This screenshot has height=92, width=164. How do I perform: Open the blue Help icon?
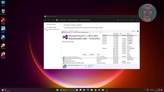tap(138, 31)
